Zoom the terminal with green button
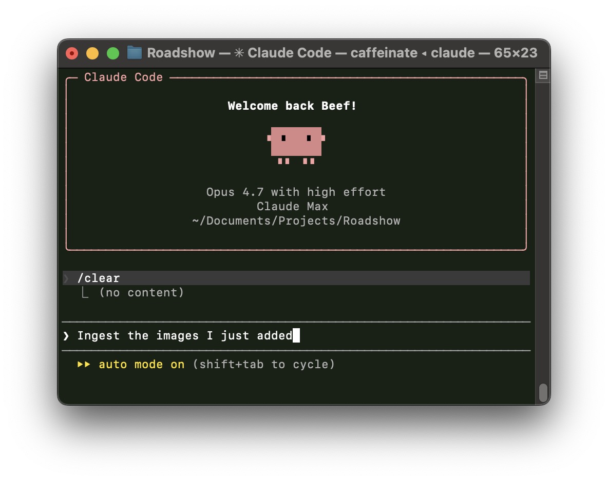Screen dimensions: 608x481 (113, 53)
